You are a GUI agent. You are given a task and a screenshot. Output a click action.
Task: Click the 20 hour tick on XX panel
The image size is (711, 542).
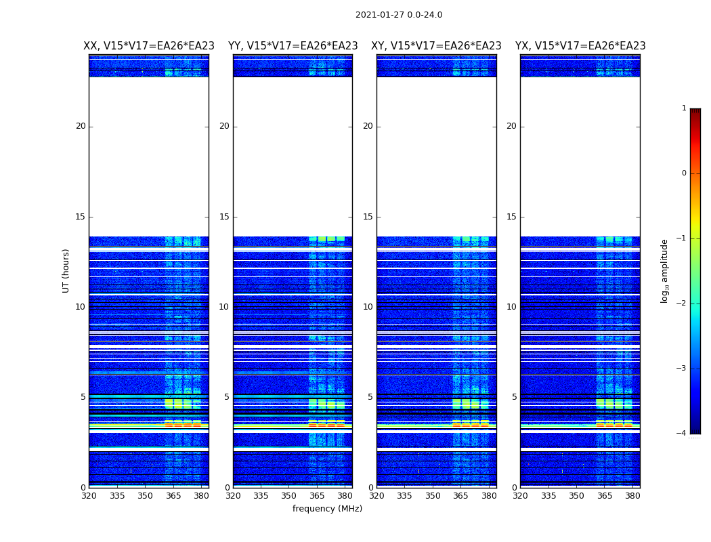(x=81, y=126)
